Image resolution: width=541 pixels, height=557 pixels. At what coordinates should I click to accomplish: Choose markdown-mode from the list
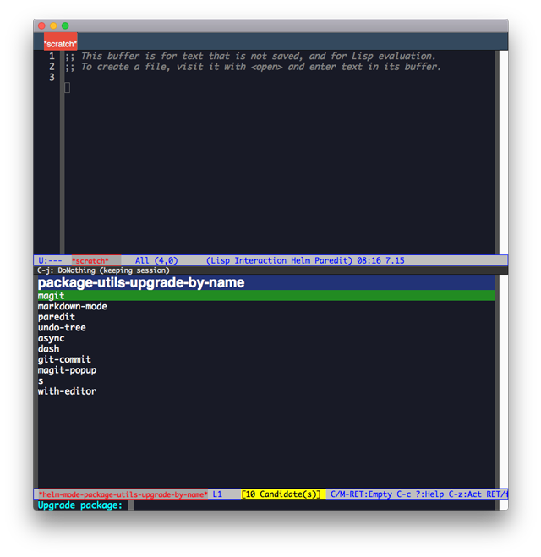tap(72, 306)
